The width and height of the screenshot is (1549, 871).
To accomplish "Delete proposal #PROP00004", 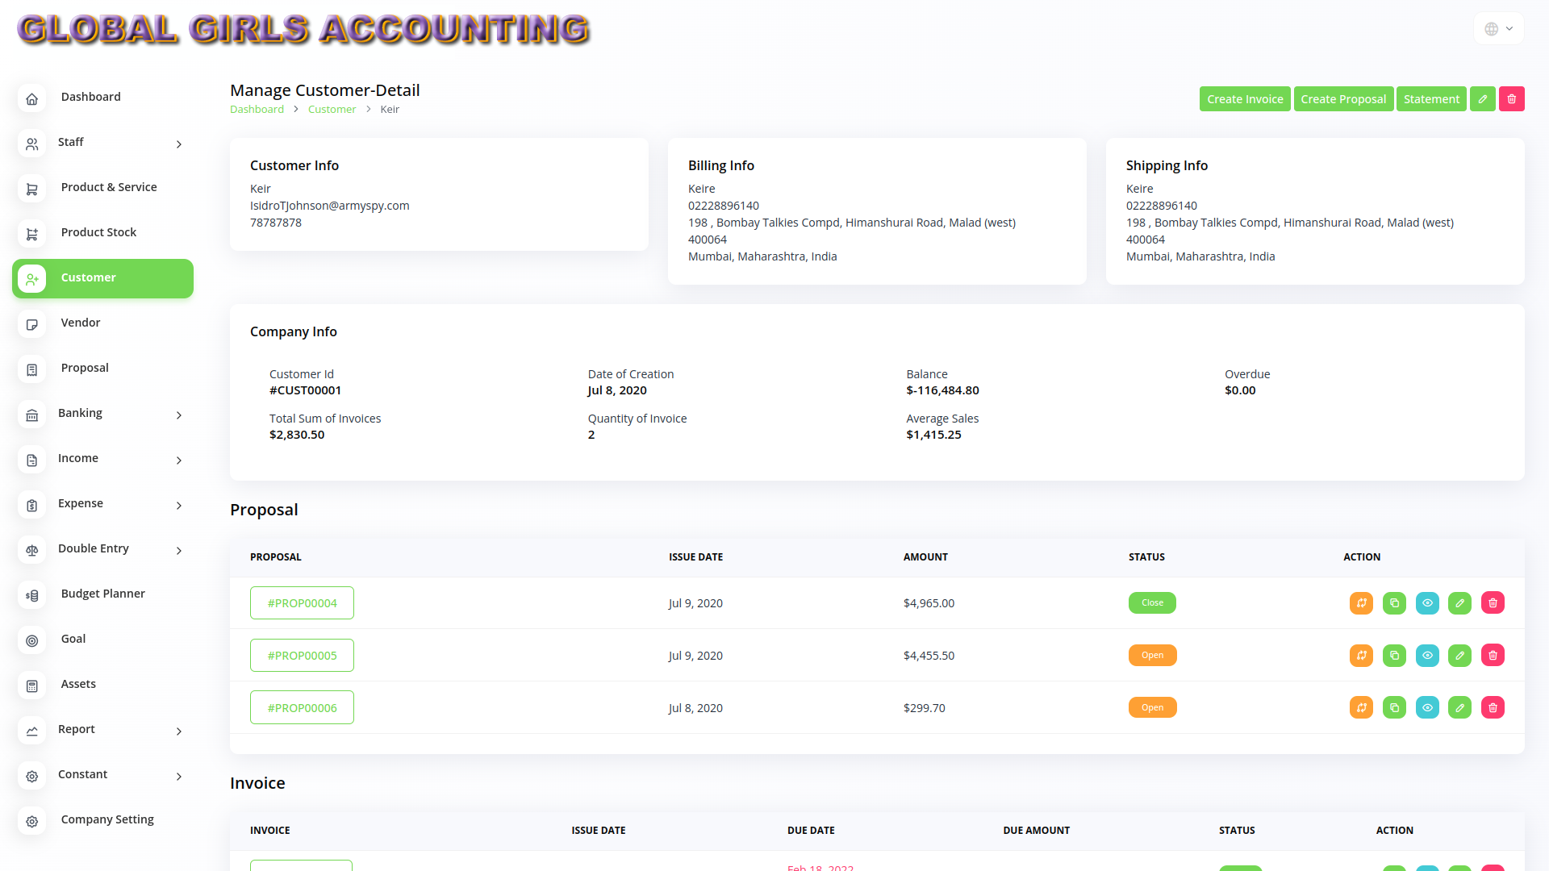I will 1493,603.
